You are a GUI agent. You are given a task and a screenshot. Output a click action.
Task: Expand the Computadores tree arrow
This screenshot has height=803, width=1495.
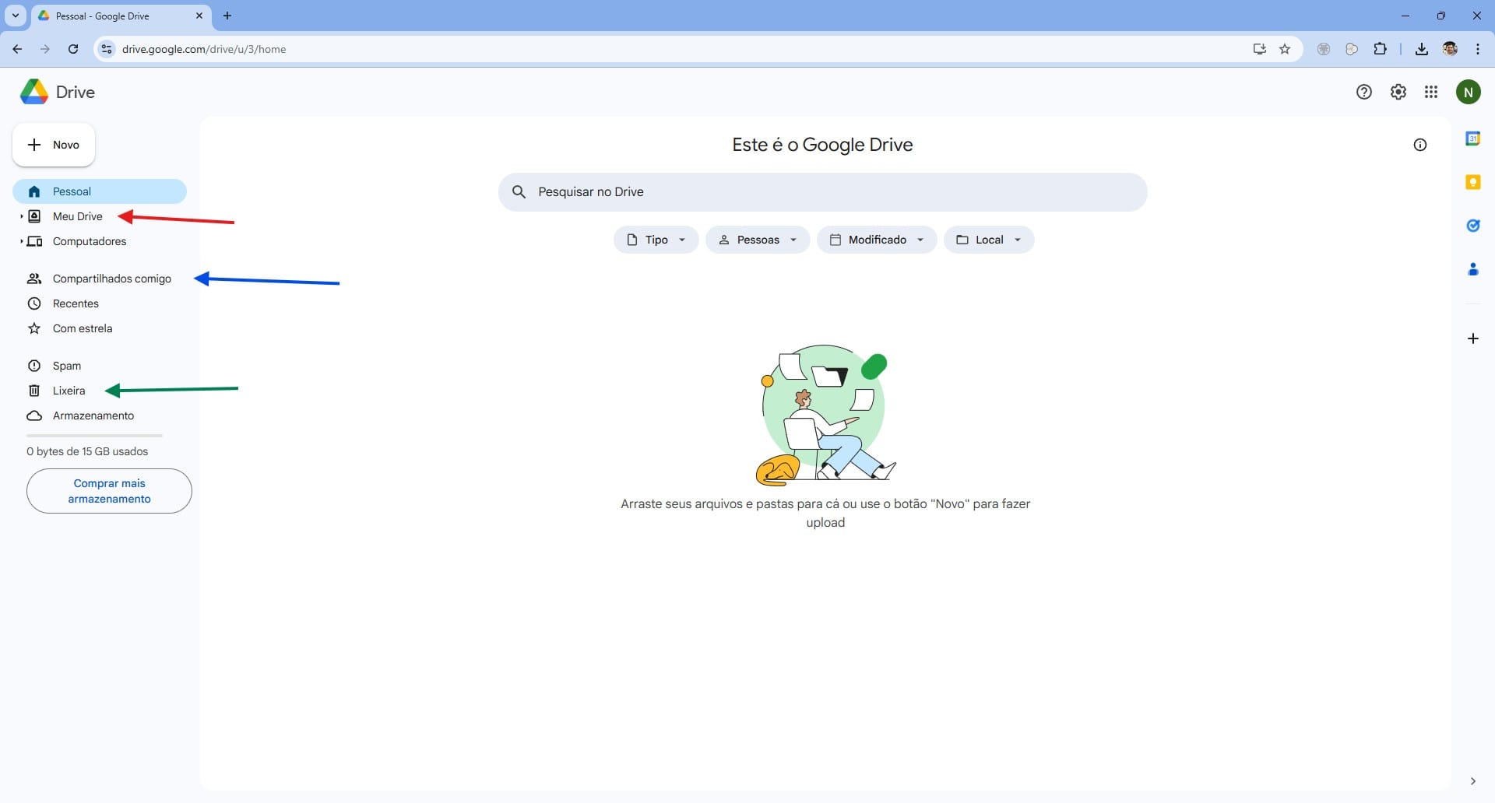point(21,241)
